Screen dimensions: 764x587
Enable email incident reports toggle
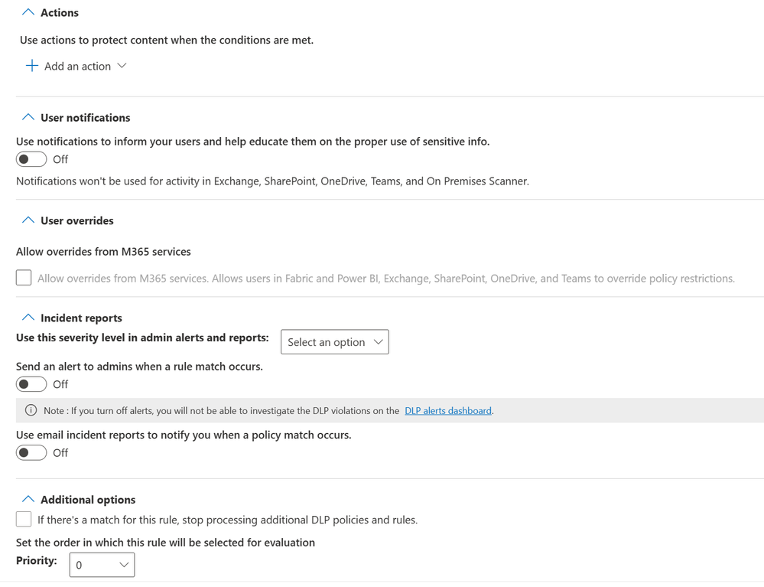click(31, 453)
